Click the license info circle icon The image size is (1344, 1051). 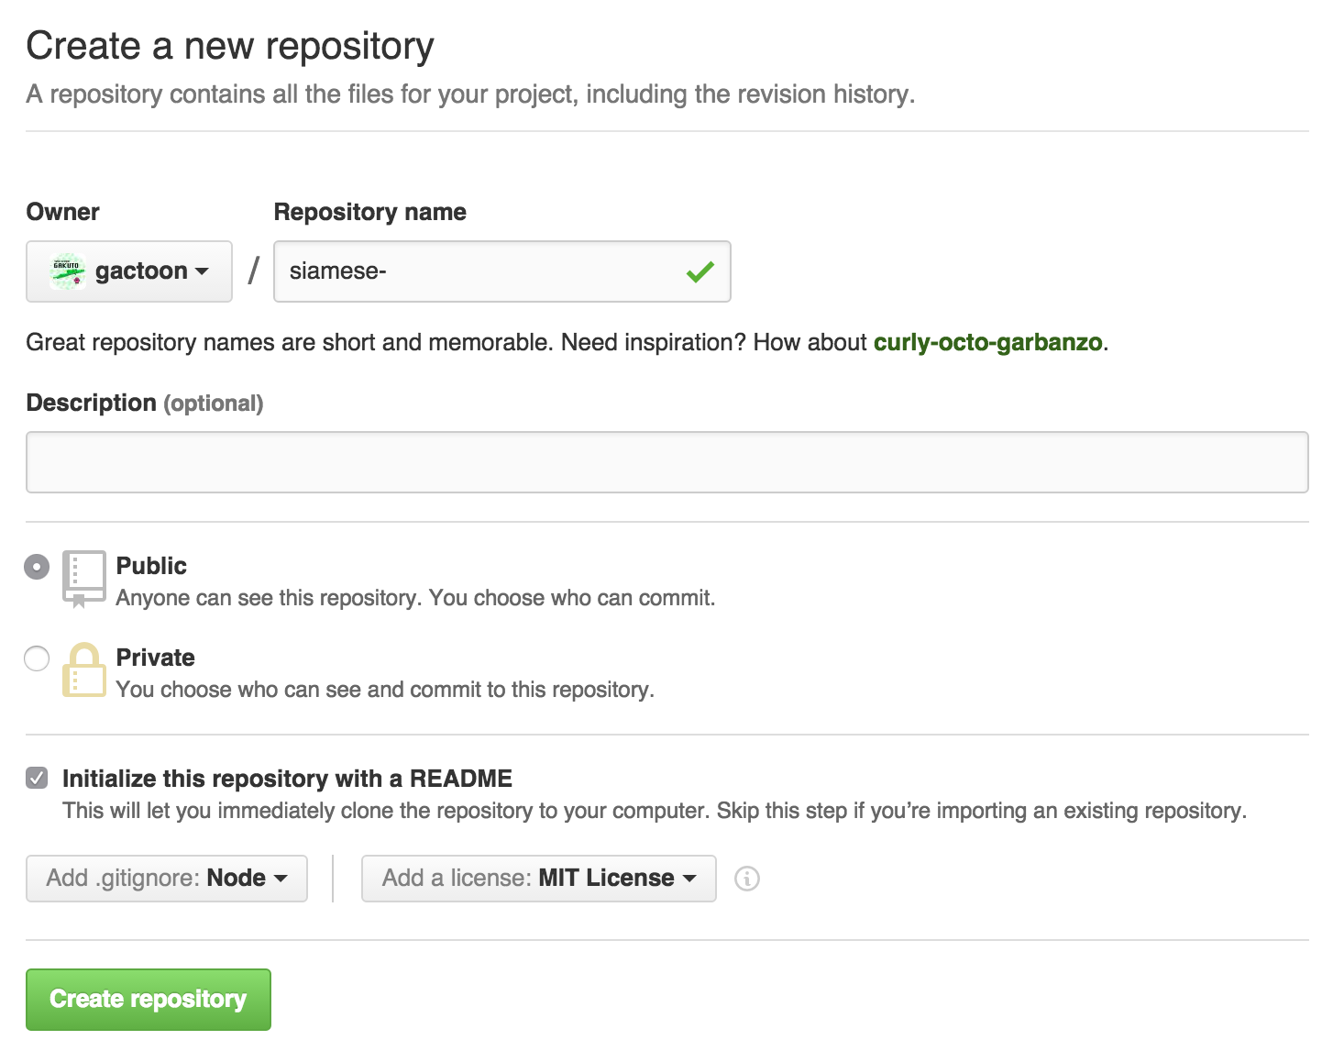coord(747,879)
